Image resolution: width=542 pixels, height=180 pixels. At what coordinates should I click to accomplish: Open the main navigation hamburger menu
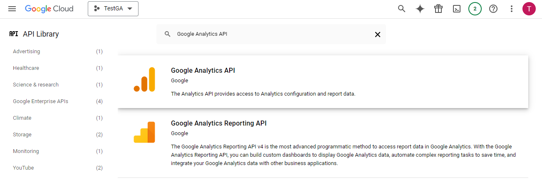point(12,9)
